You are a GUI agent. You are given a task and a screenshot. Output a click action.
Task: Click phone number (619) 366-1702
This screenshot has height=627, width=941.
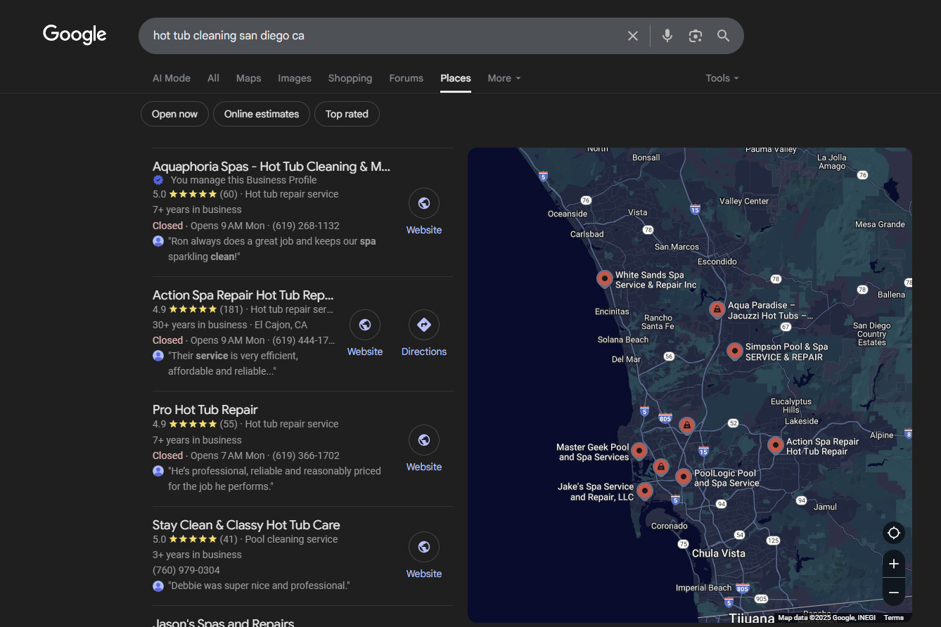pyautogui.click(x=305, y=455)
